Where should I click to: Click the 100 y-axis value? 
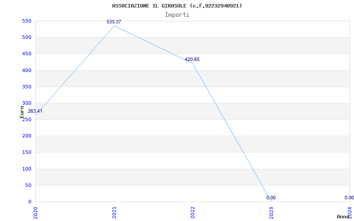pos(27,169)
